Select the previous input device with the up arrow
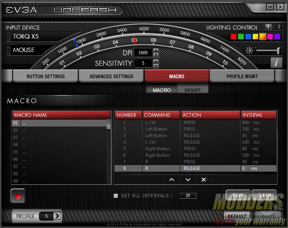Viewport: 288px width, 228px height. tap(8, 35)
